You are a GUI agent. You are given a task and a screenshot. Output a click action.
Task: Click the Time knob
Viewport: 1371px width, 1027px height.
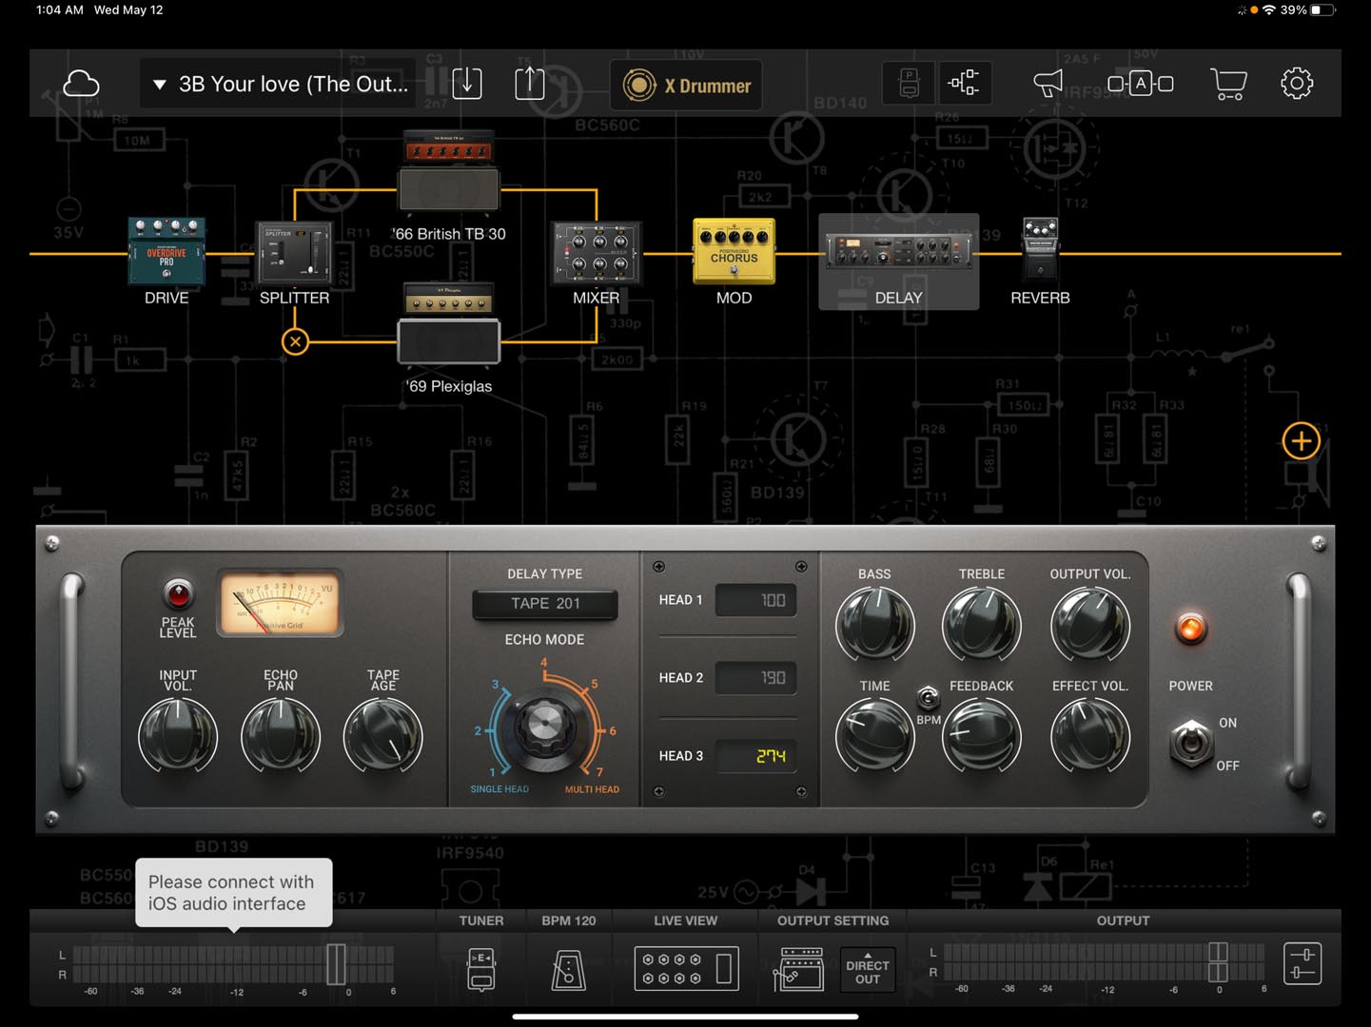(x=874, y=736)
